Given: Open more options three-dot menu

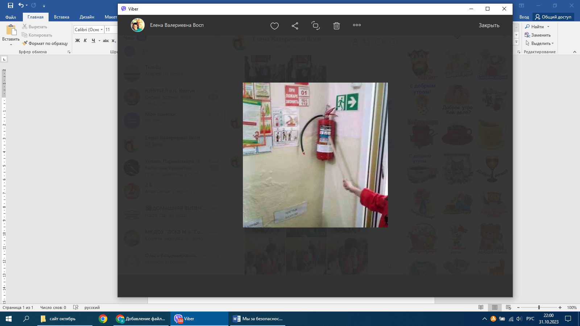Looking at the screenshot, I should point(357,25).
